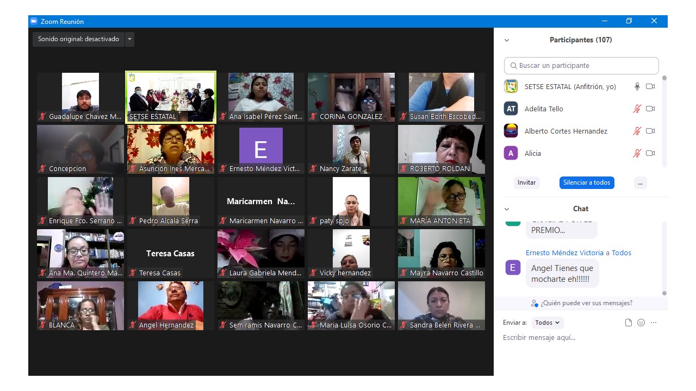
Task: Select Maria Luisa Osorio video tile
Action: tap(351, 306)
